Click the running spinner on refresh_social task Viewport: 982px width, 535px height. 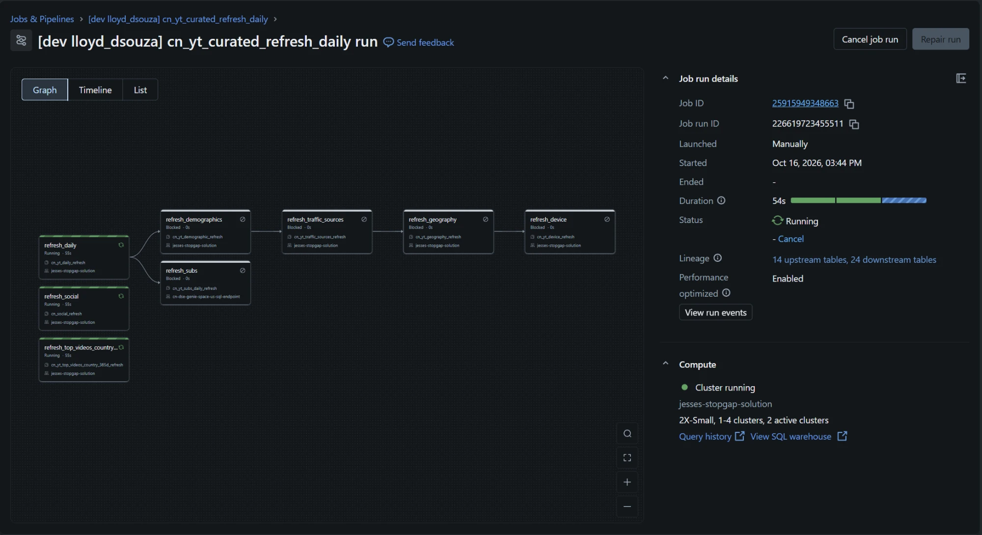click(x=121, y=296)
